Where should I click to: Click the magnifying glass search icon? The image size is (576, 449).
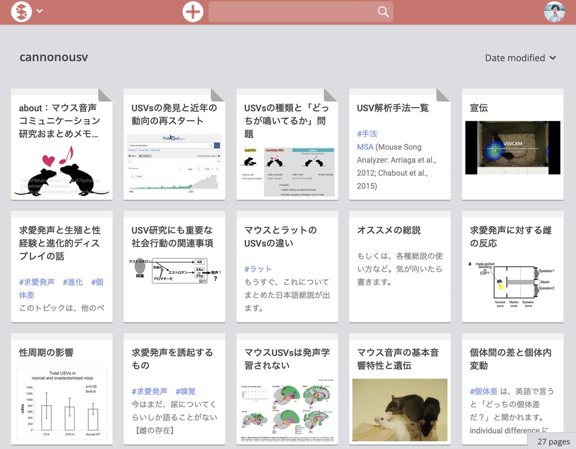pyautogui.click(x=383, y=12)
